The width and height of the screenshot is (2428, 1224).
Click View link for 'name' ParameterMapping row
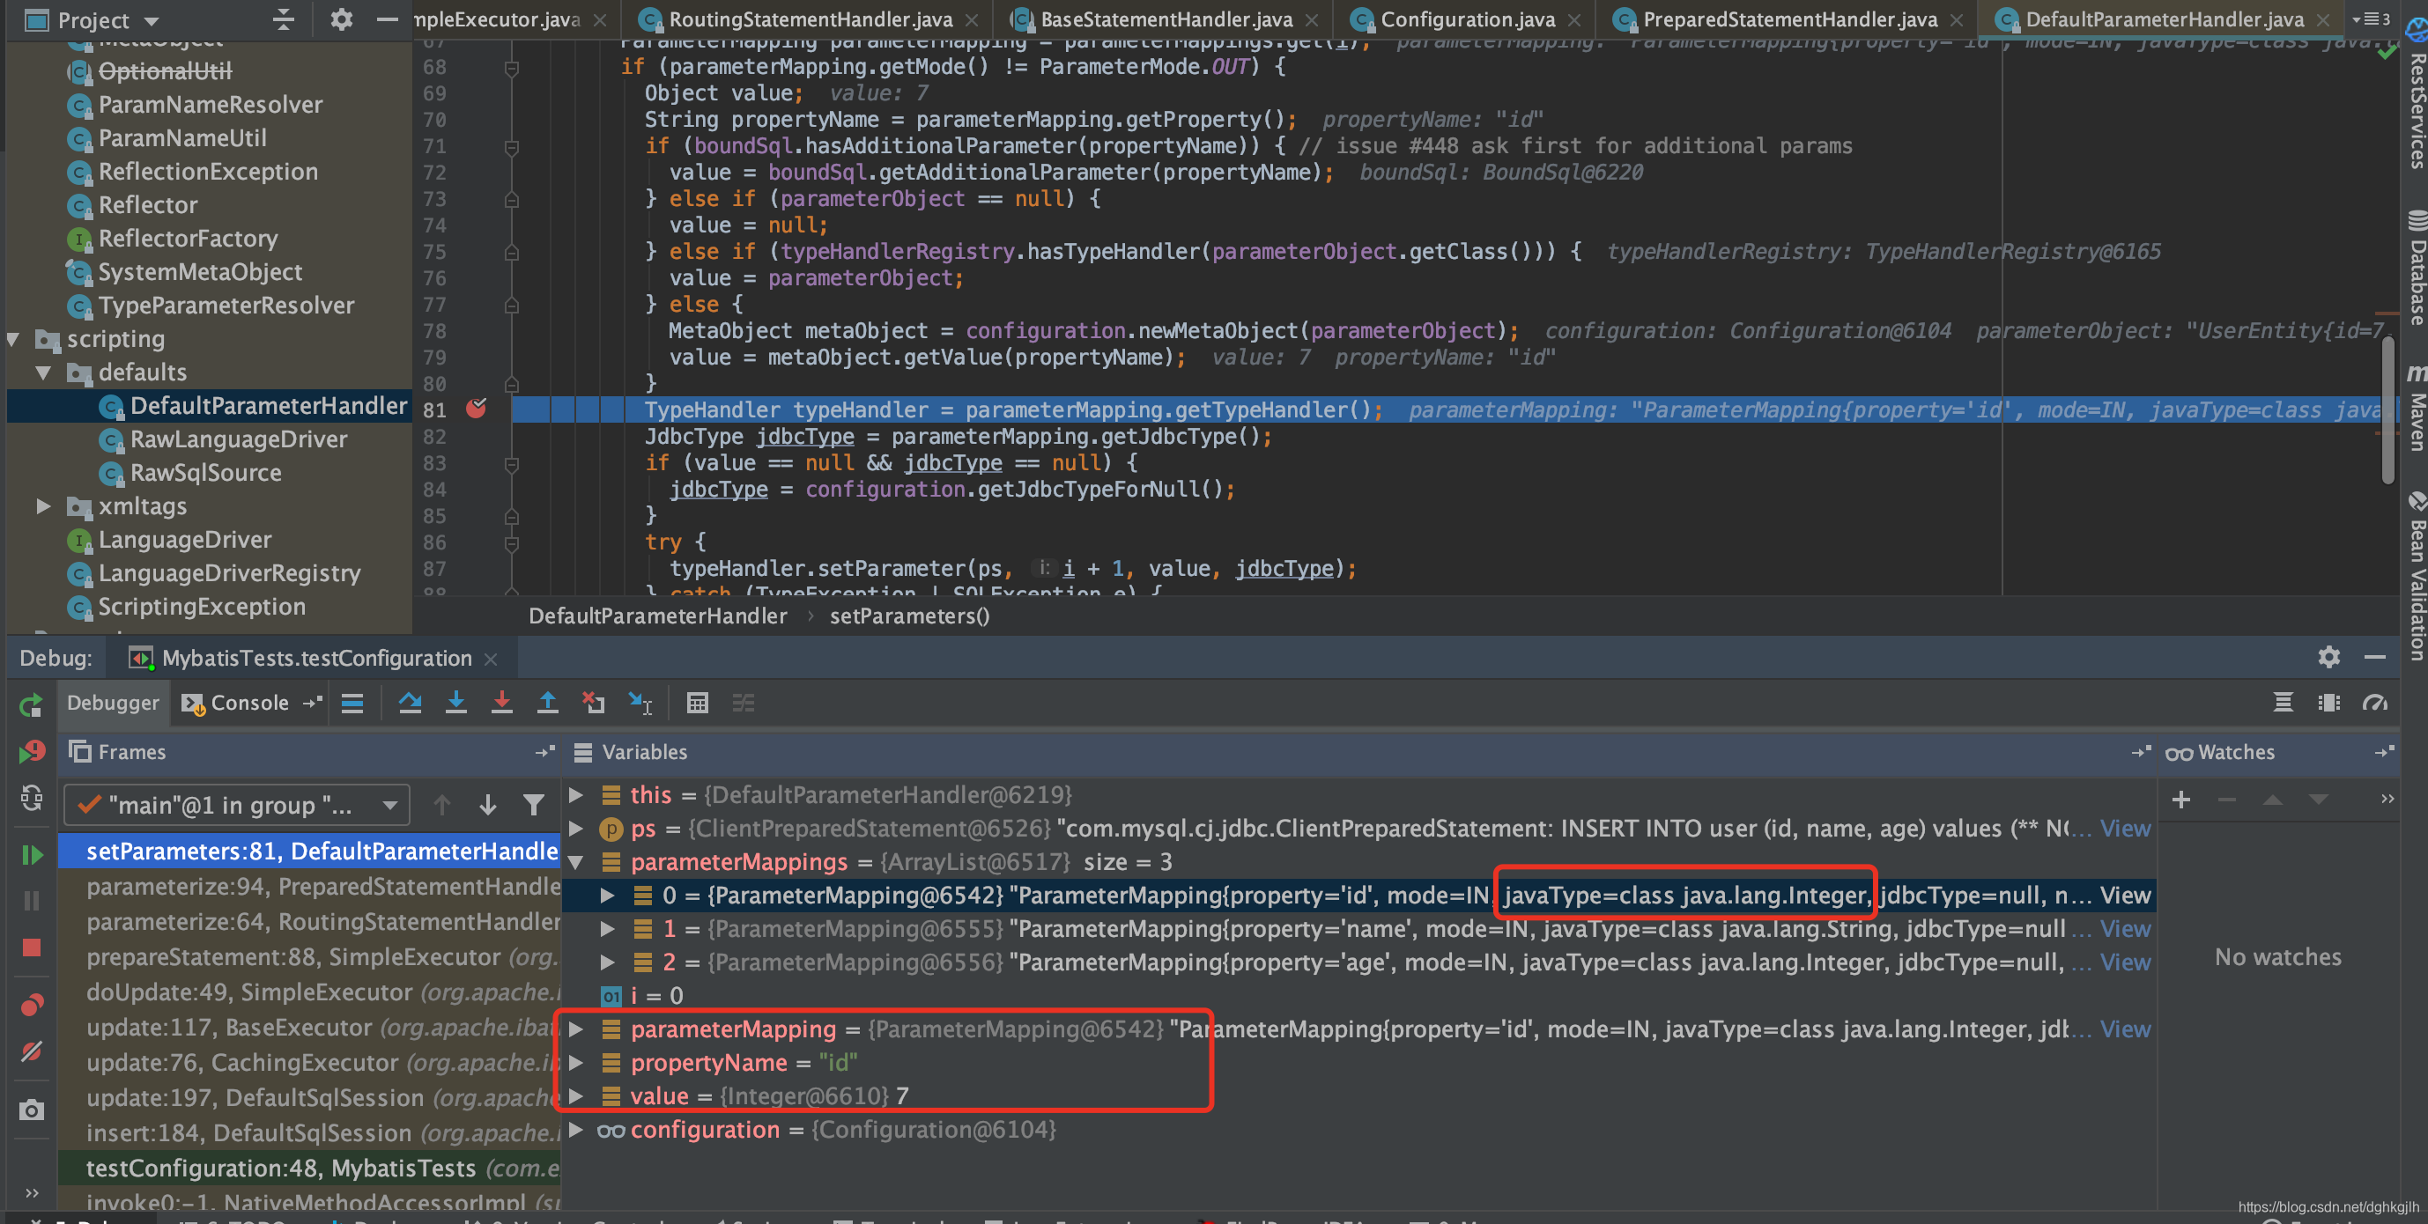pyautogui.click(x=2126, y=929)
